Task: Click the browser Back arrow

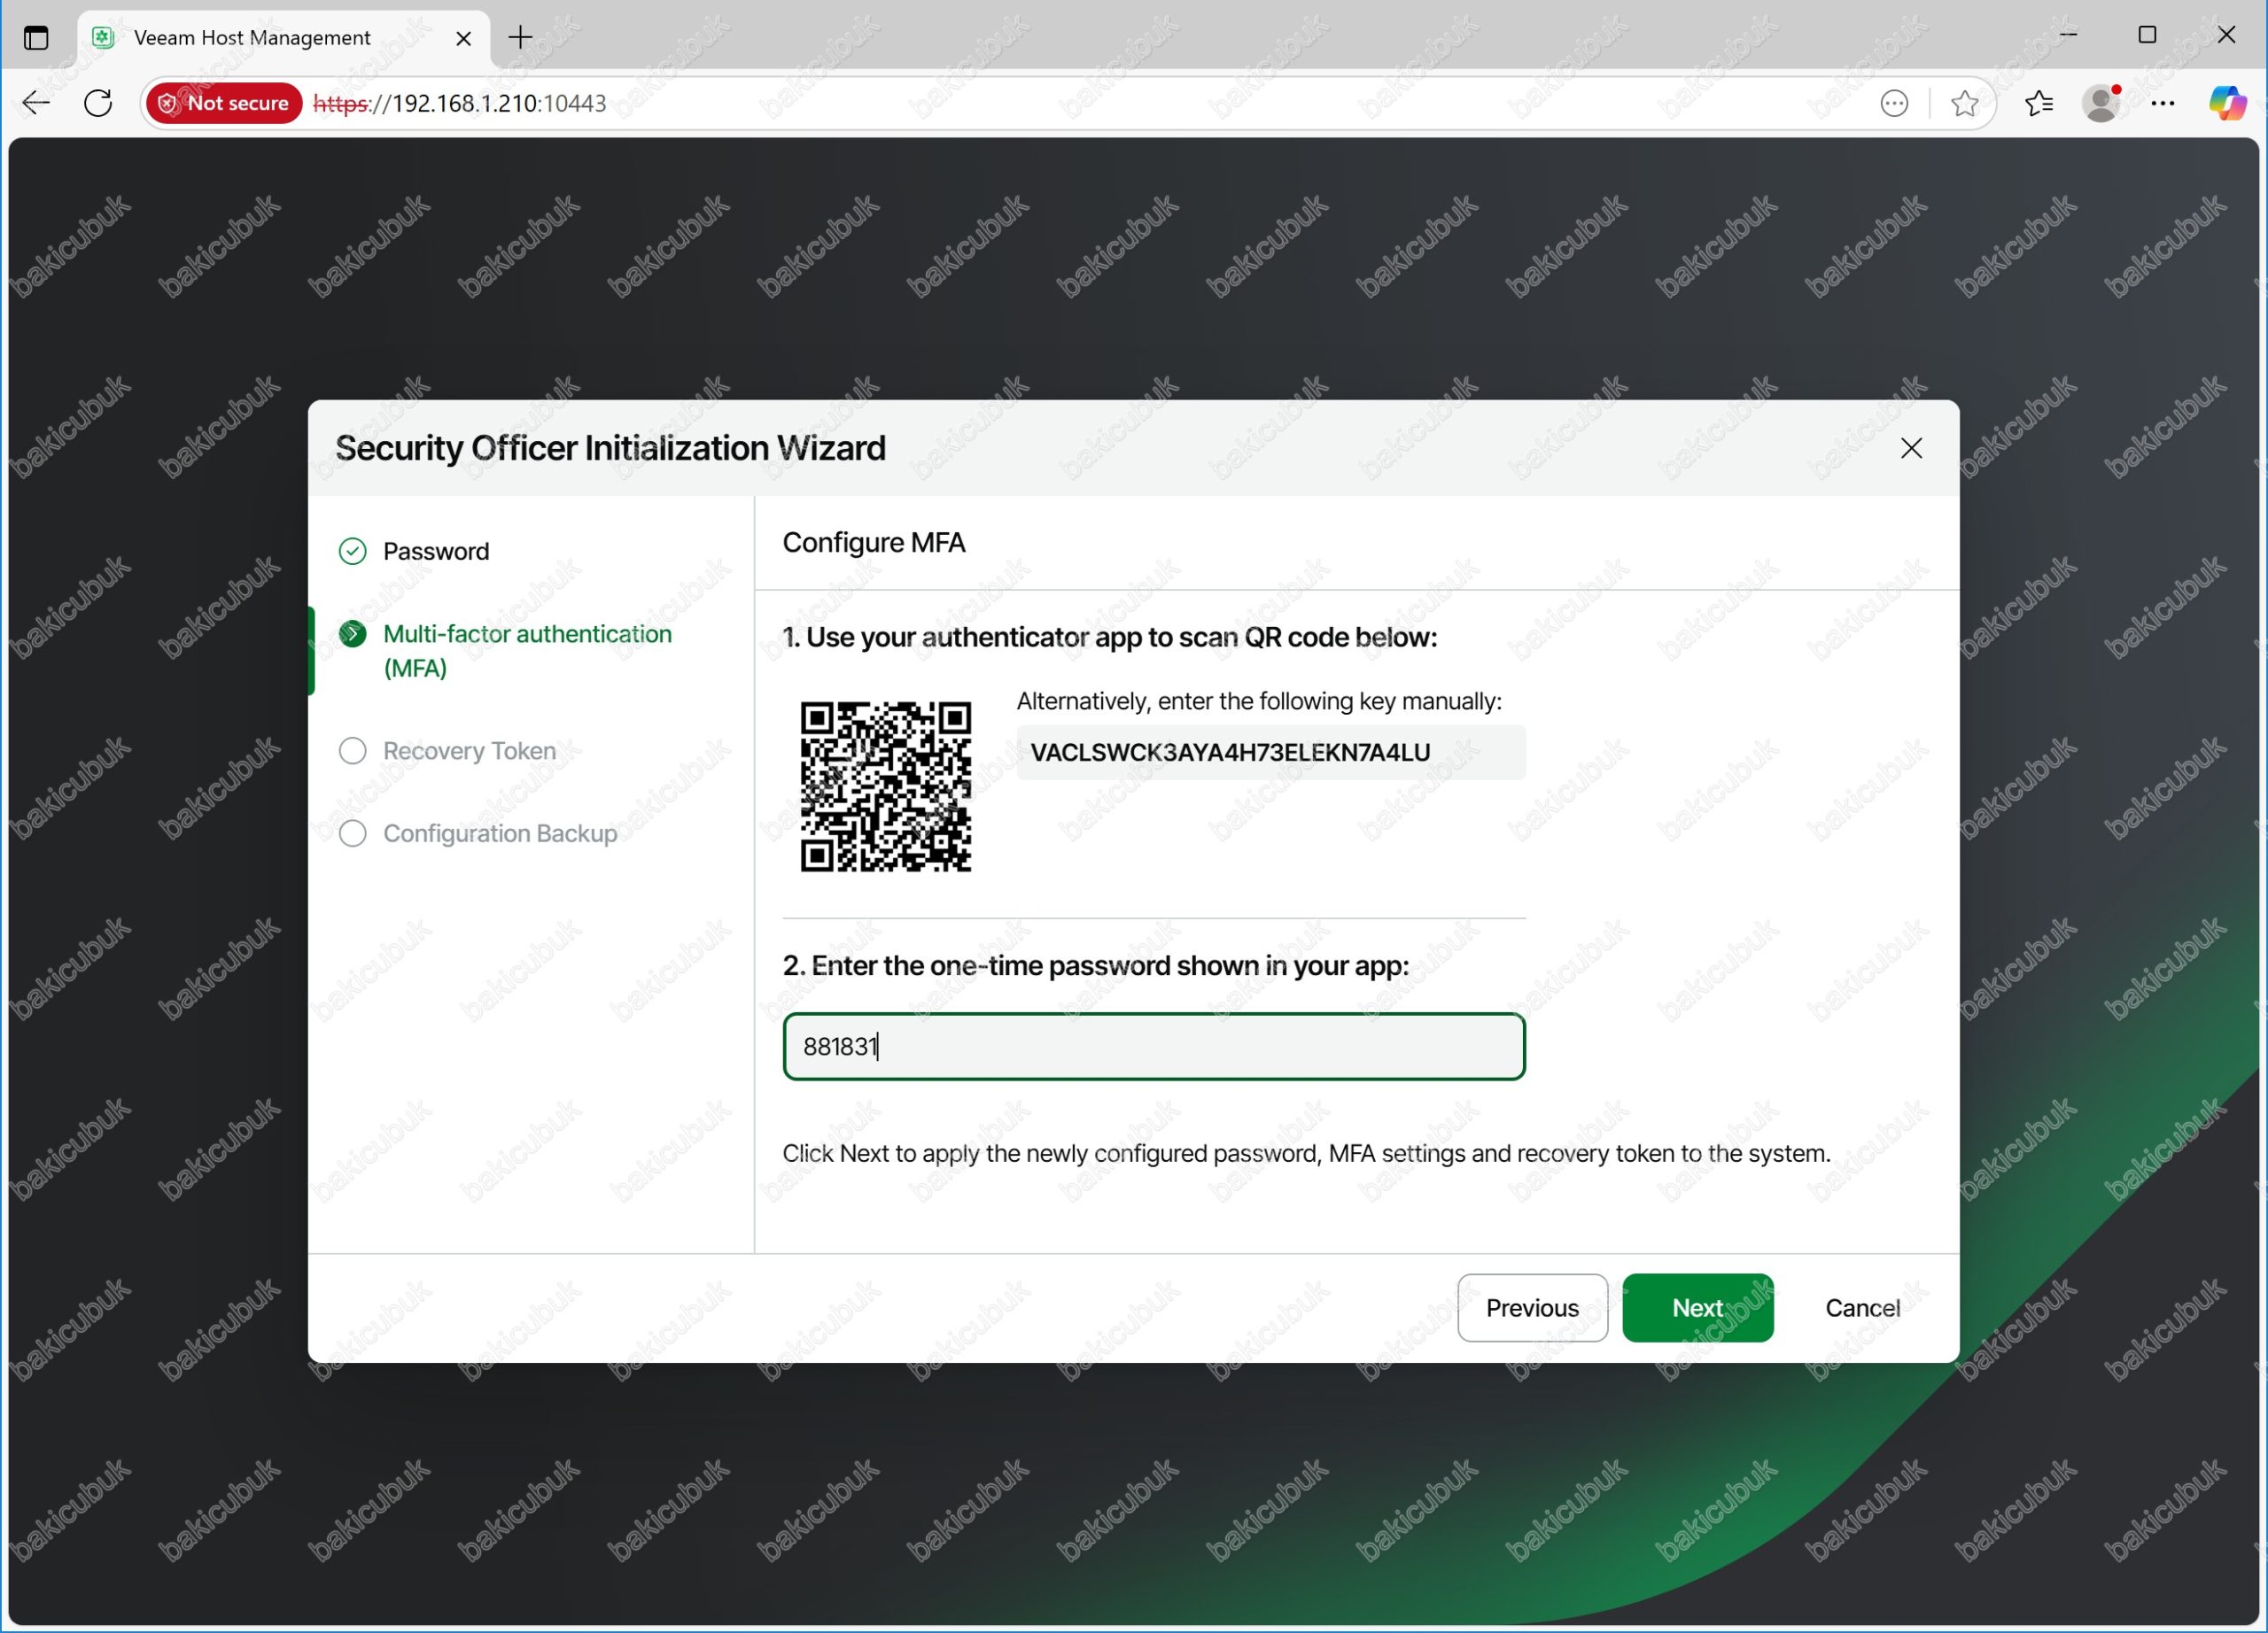Action: click(36, 103)
